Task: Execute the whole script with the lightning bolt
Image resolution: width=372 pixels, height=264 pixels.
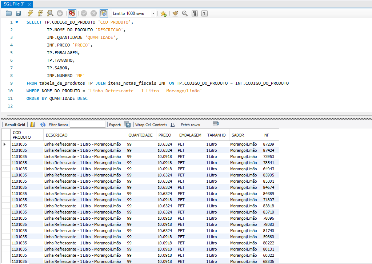Action: [31, 13]
